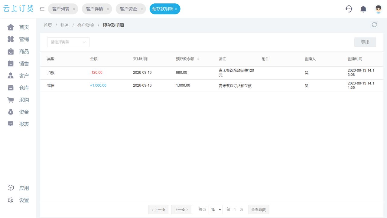This screenshot has height=218, width=387.
Task: Open the 营销 marketing icon
Action: [11, 39]
